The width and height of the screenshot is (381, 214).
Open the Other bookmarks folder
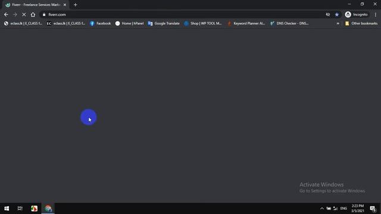pos(361,23)
